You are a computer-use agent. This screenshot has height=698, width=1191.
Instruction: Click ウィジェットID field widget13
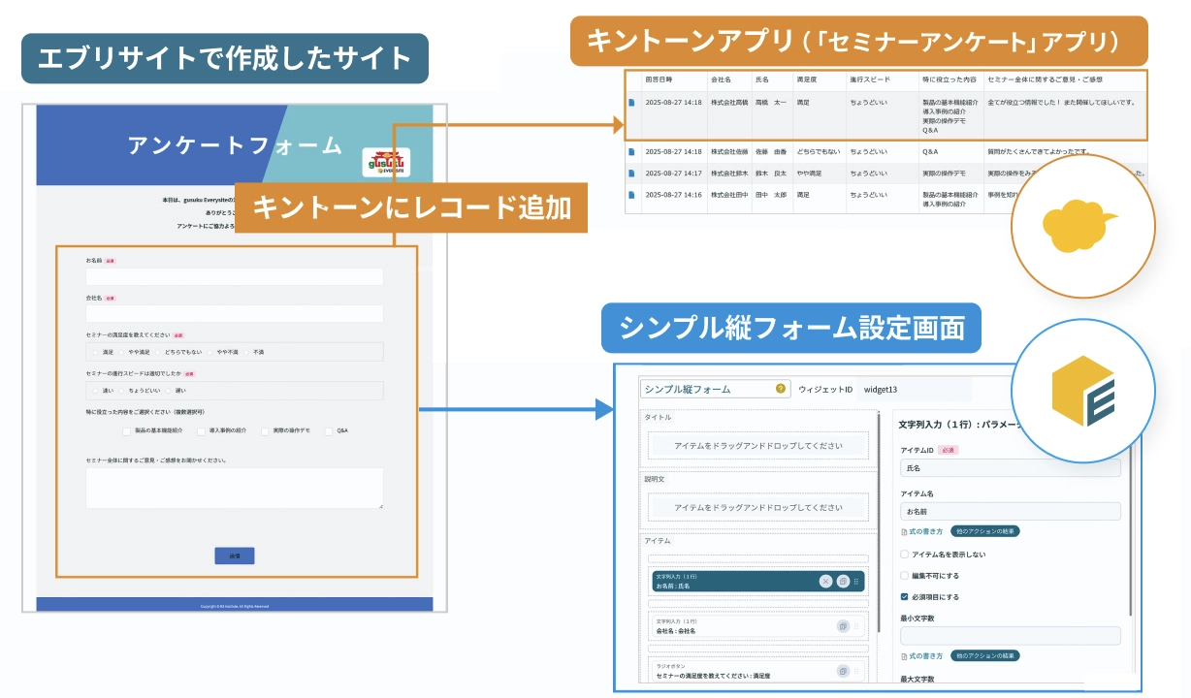(x=916, y=389)
